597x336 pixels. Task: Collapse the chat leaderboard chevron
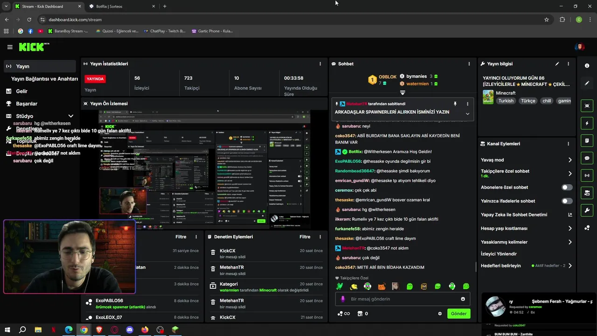[403, 92]
